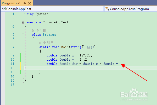Open the ConsoleAppTest project dropdown
The image size is (157, 105).
coord(102,9)
